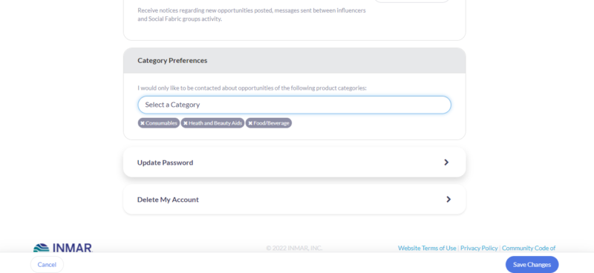The width and height of the screenshot is (594, 273).
Task: Click the Cancel button
Action: pos(47,265)
